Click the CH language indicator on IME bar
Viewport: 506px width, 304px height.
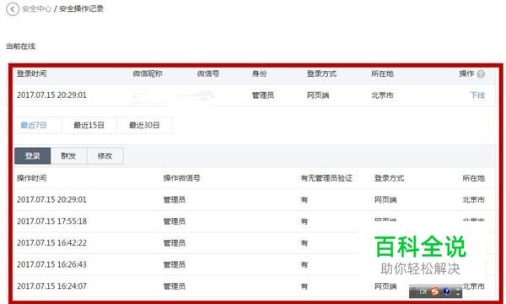423,291
